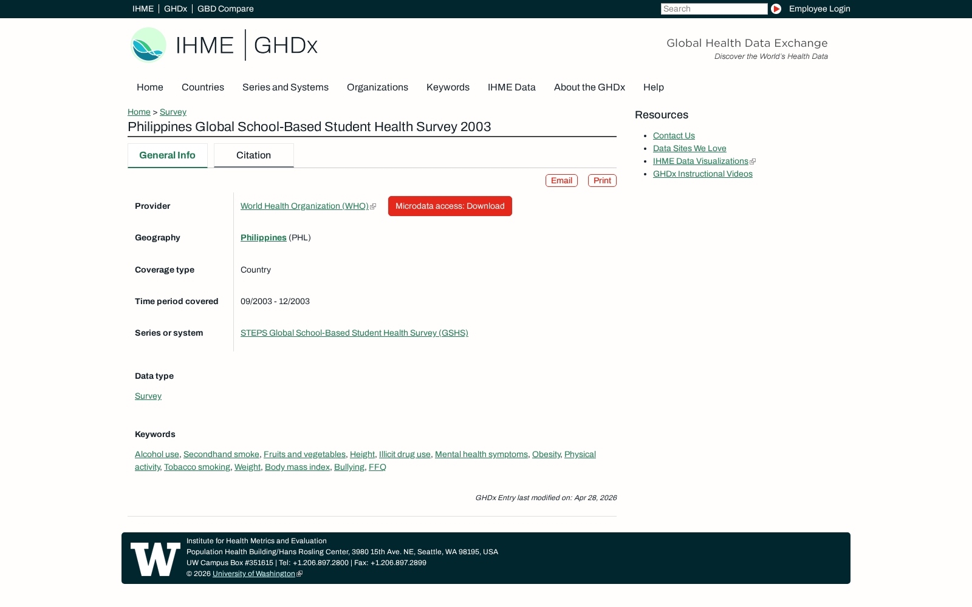This screenshot has height=607, width=972.
Task: Open Data Sites We Love link
Action: coord(690,149)
